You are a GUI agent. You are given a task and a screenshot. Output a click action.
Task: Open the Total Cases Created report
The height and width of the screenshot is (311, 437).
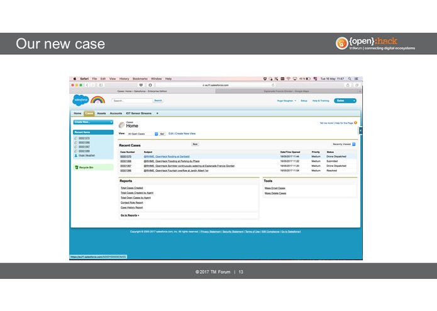[132, 188]
